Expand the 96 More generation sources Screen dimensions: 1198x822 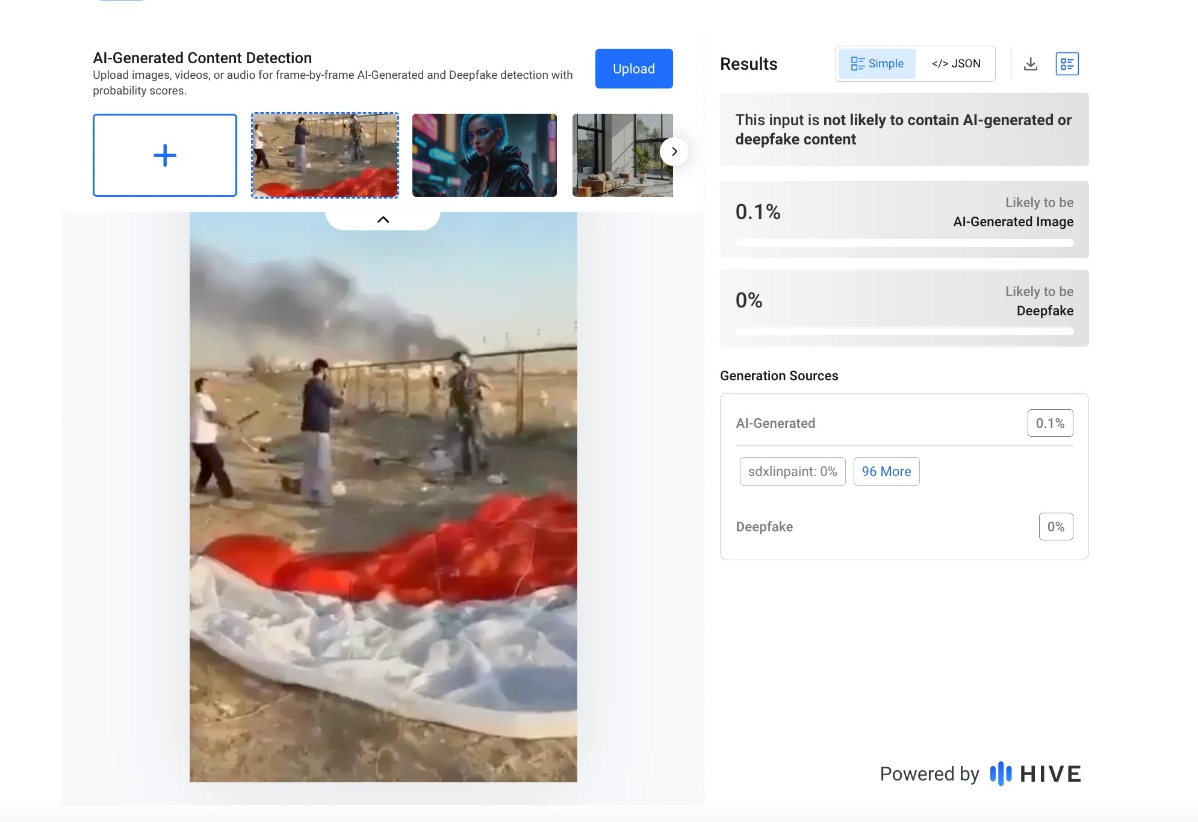point(886,471)
